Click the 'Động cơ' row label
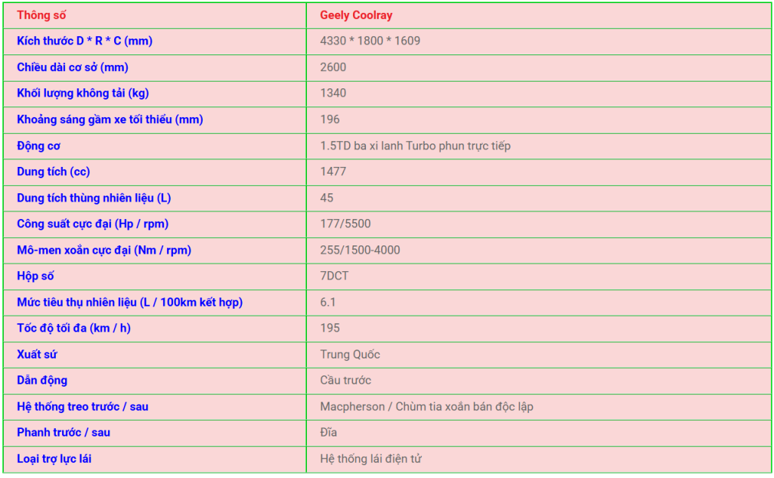The width and height of the screenshot is (774, 478). click(39, 146)
